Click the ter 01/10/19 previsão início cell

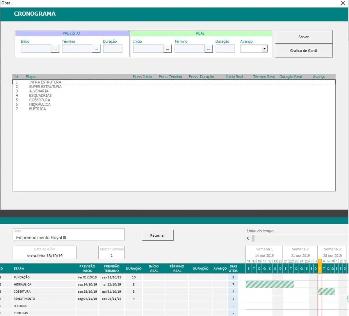tap(87, 277)
